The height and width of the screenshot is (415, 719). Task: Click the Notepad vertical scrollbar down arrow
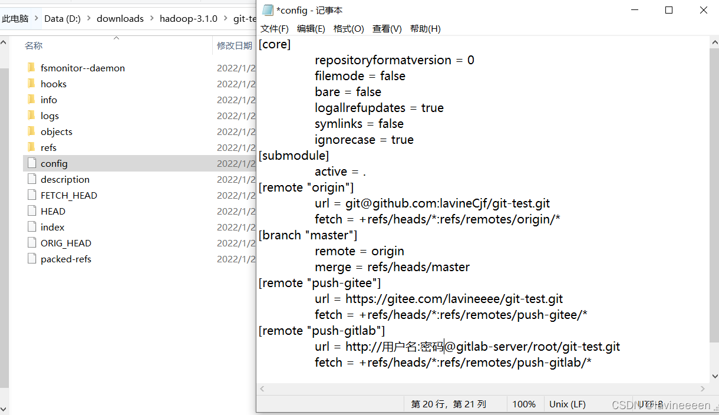coord(714,377)
